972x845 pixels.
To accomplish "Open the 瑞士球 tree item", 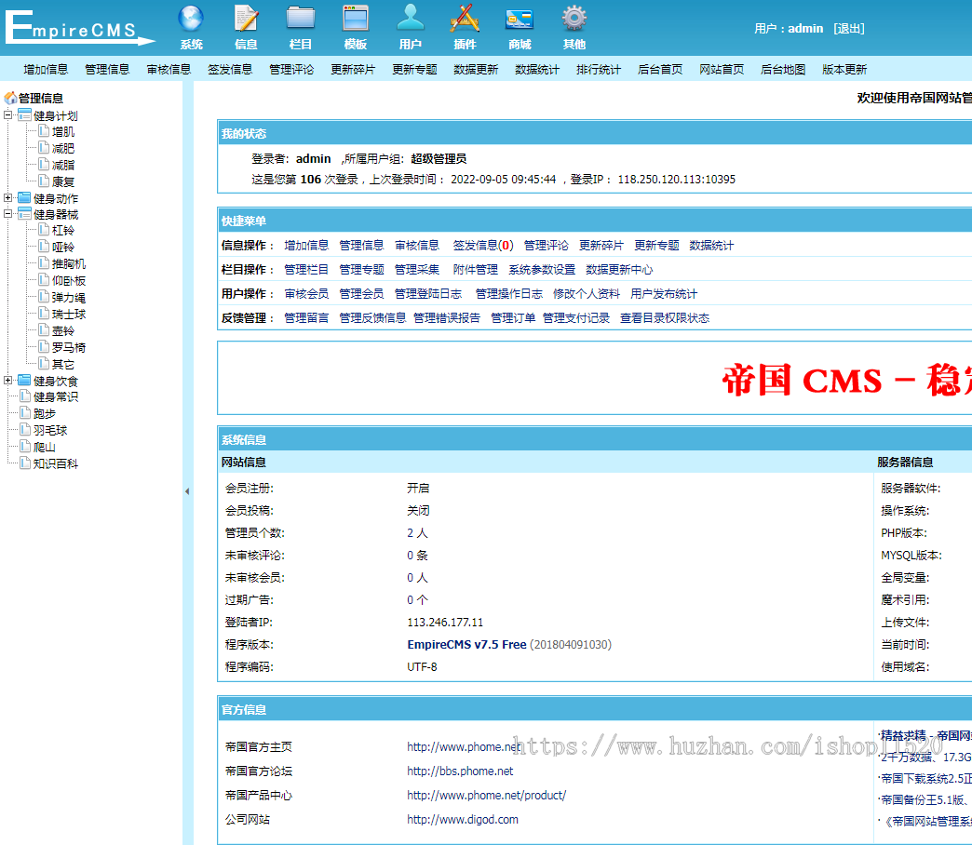I will pos(68,315).
